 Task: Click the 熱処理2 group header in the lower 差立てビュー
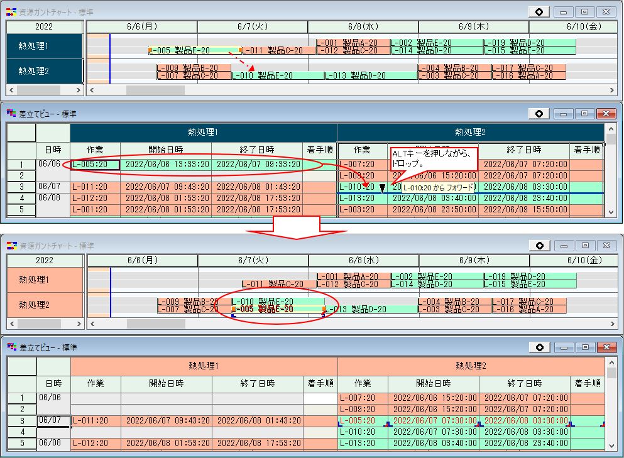[471, 366]
